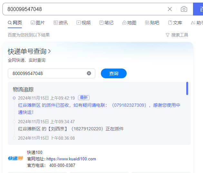Screen dimensions: 203x173
Task: Click phone number 400-000-0387
Action: [x=62, y=165]
